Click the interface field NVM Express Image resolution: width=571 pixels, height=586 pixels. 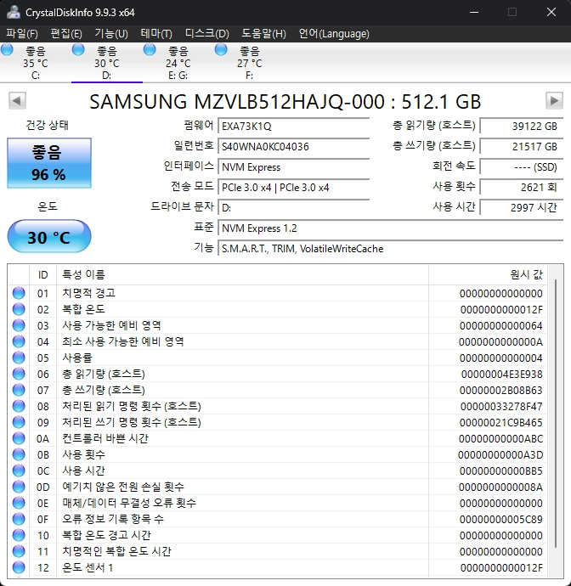pyautogui.click(x=294, y=167)
